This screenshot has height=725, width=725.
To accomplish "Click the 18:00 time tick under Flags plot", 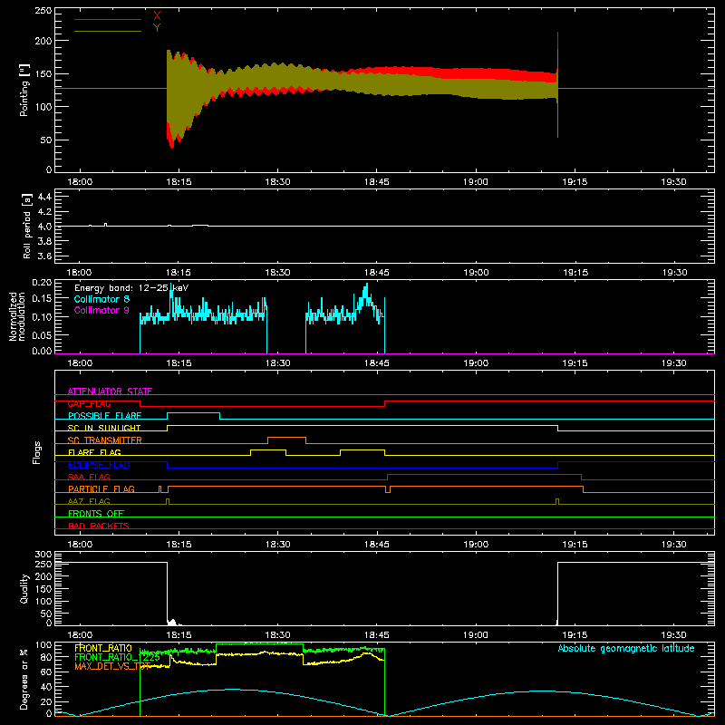I will pyautogui.click(x=80, y=545).
